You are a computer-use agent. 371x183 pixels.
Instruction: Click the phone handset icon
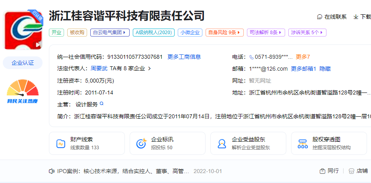click(x=251, y=57)
